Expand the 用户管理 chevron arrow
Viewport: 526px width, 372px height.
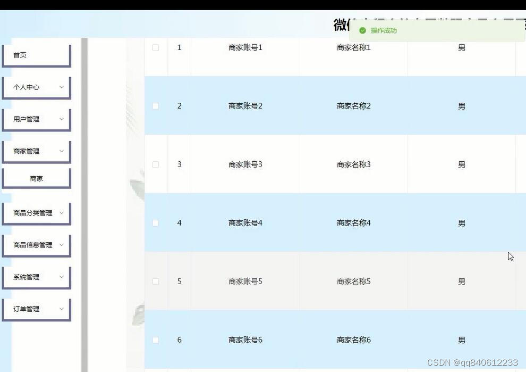pos(62,119)
